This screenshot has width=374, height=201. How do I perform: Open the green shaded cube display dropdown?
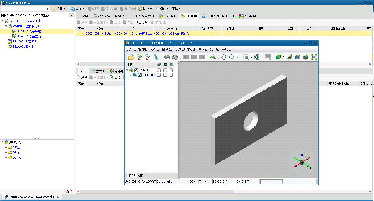(283, 57)
